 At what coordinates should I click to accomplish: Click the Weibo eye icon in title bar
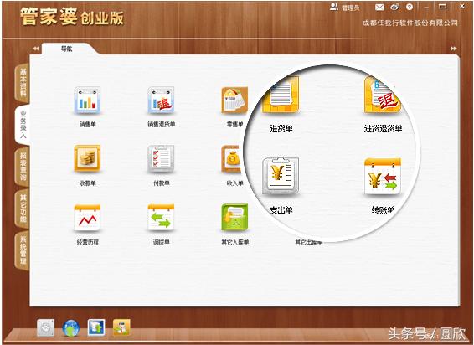tap(394, 8)
